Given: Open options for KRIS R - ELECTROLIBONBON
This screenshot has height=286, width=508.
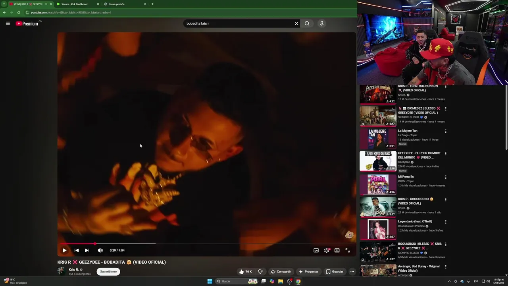Looking at the screenshot, I should coord(446,87).
